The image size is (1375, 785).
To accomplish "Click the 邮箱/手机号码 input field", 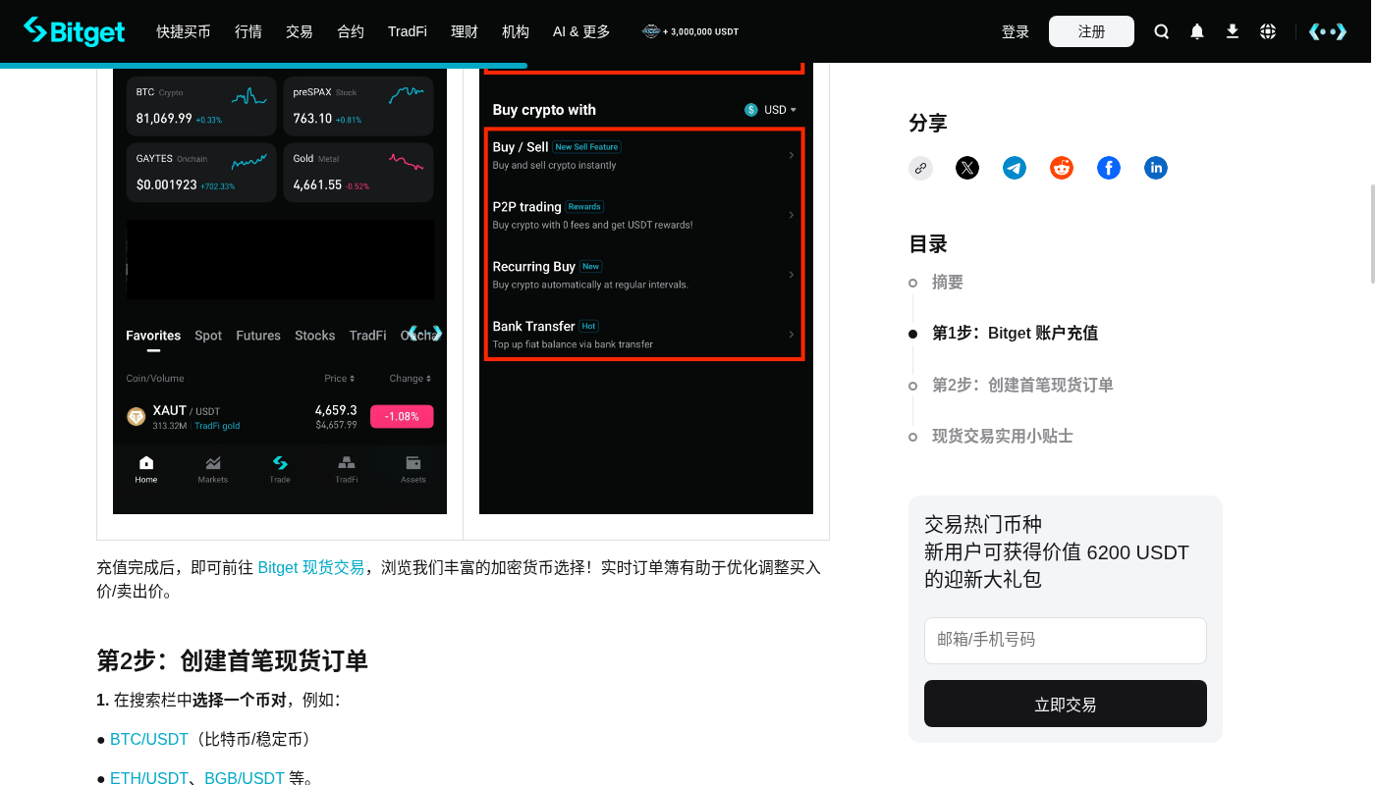I will 1066,641.
